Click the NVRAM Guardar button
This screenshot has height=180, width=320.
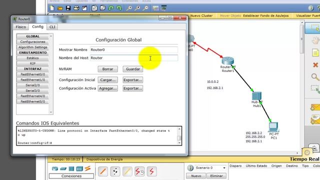[133, 69]
